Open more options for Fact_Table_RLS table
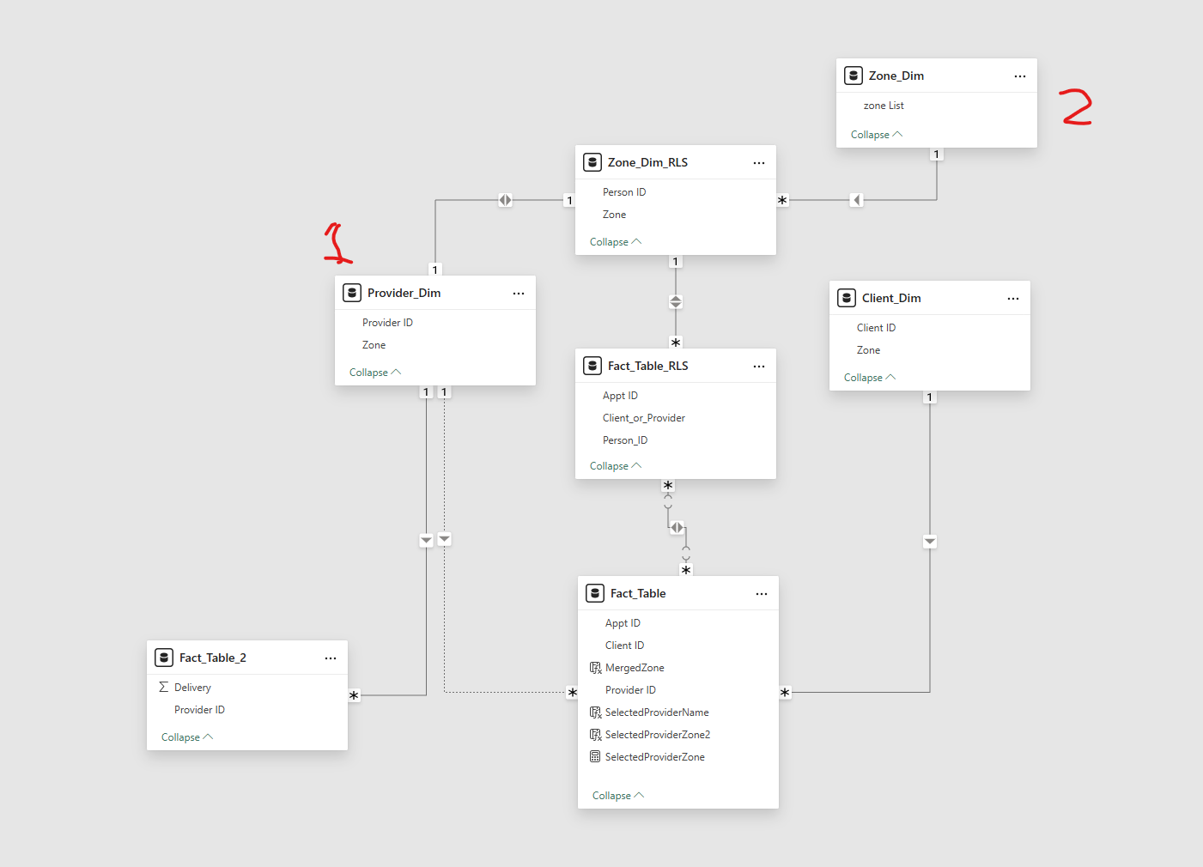Image resolution: width=1203 pixels, height=867 pixels. 759,367
